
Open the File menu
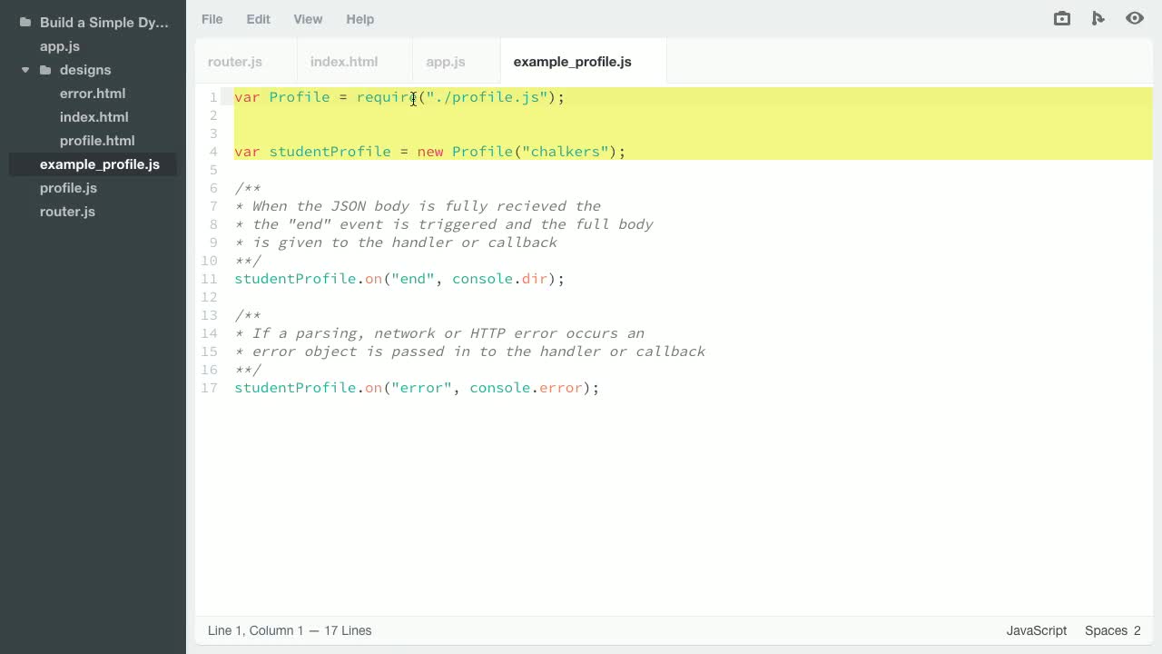pos(212,19)
